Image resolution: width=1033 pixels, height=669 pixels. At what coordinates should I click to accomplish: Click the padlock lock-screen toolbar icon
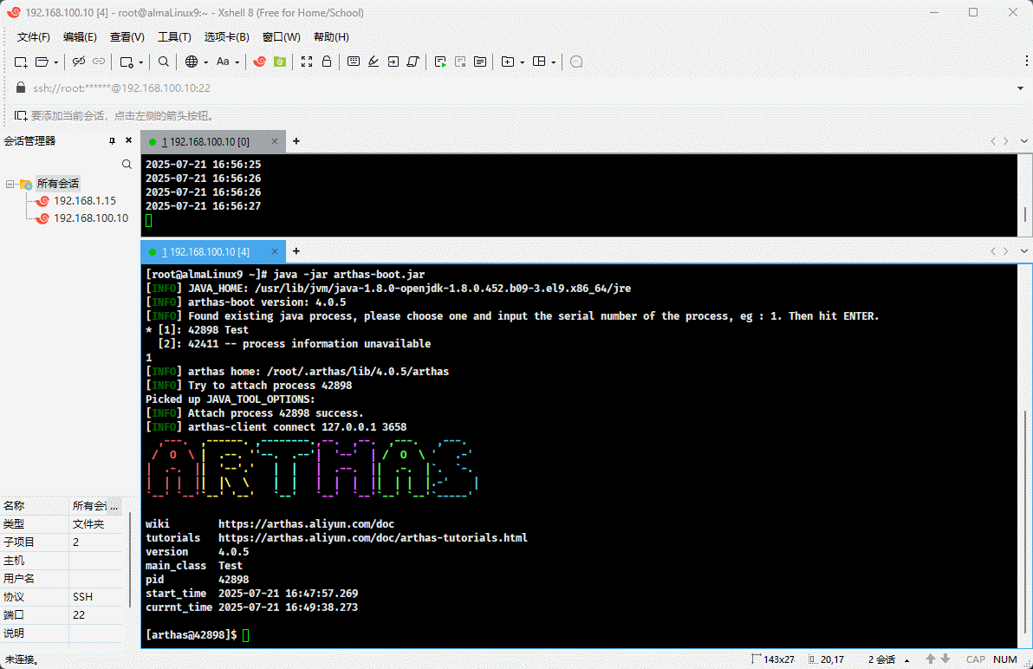pos(326,62)
